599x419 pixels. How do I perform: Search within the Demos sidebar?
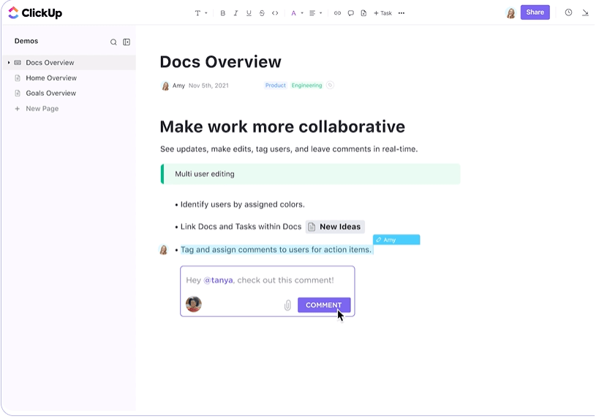point(113,42)
